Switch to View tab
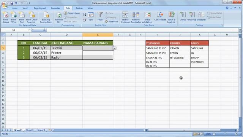The height and width of the screenshot is (137, 243). 90,8
